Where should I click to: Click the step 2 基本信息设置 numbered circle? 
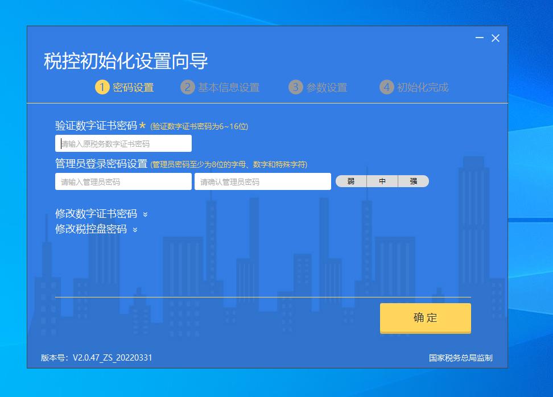(188, 88)
